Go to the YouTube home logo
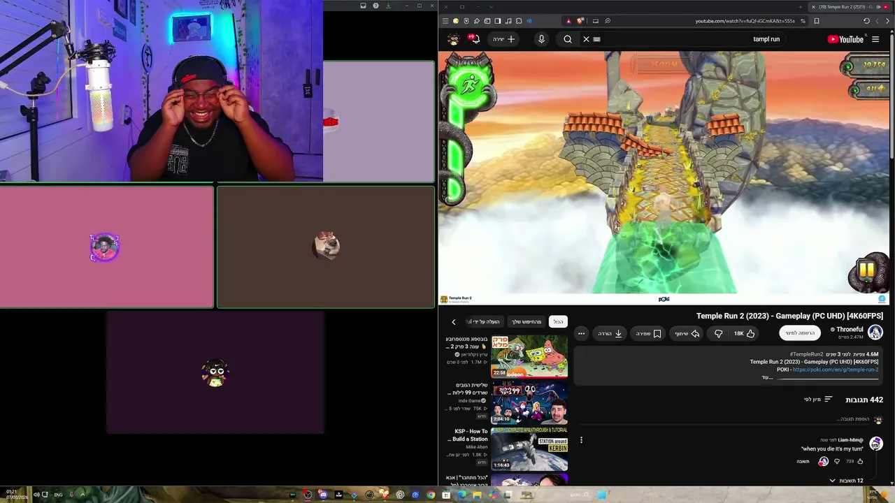The image size is (895, 503). [845, 39]
